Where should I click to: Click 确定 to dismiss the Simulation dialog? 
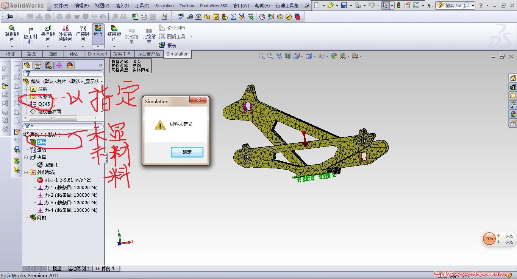187,152
